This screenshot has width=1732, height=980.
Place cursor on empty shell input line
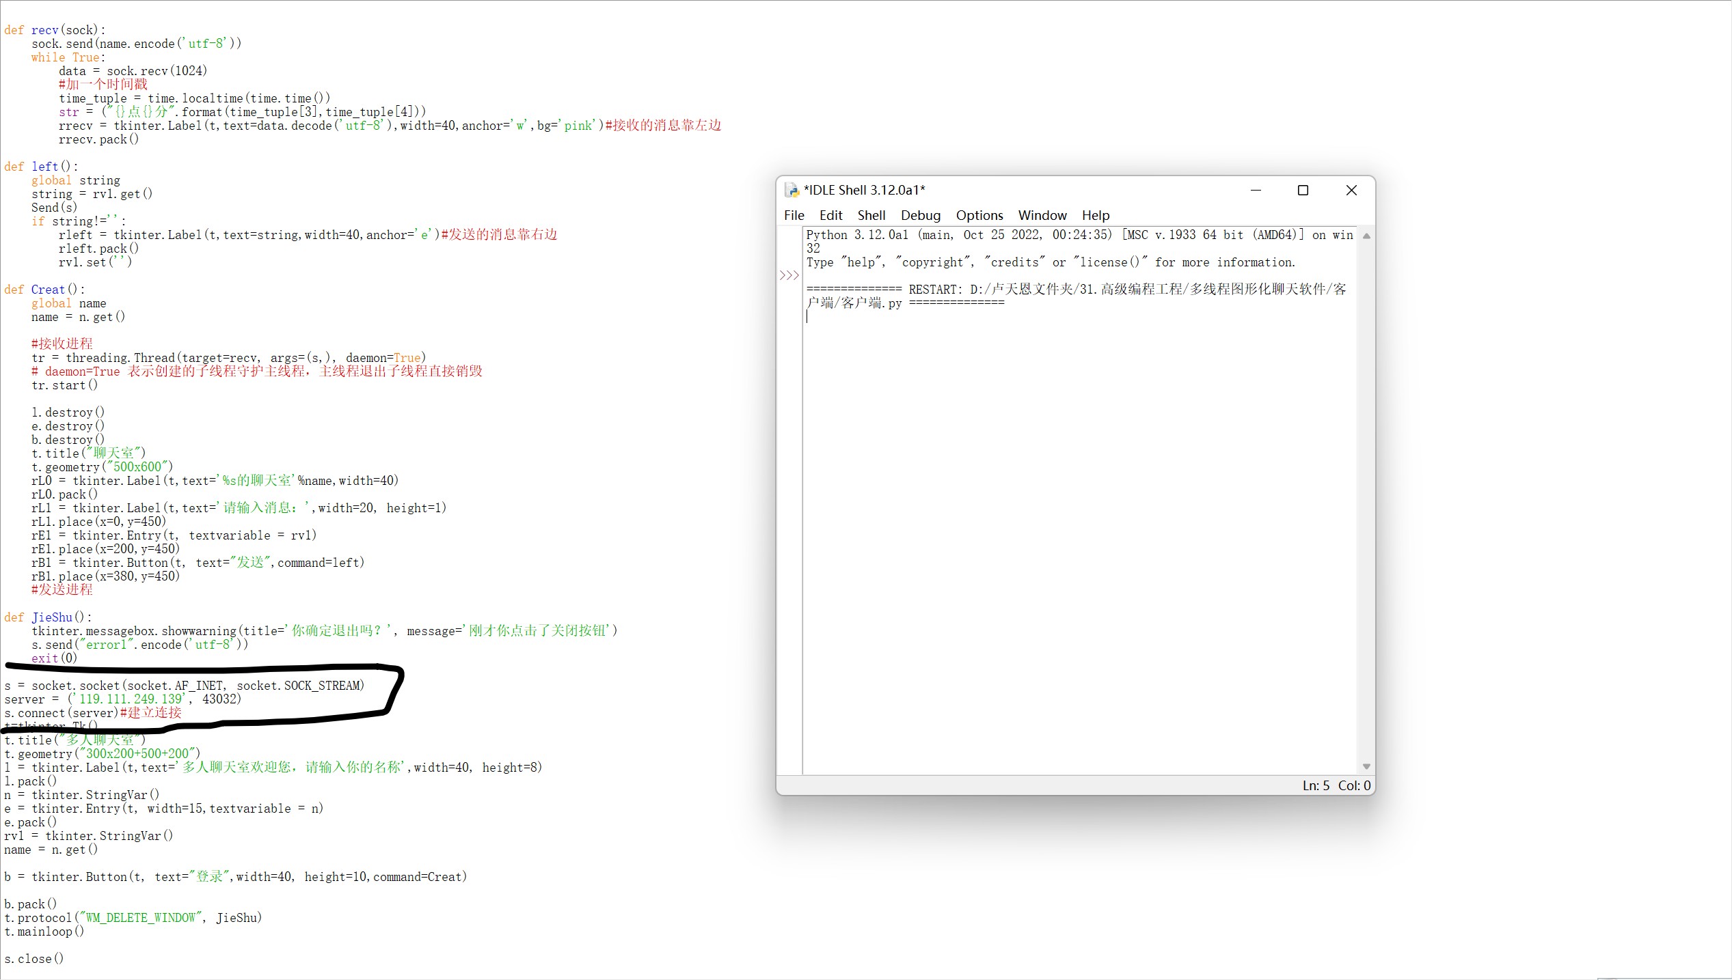click(x=1080, y=317)
